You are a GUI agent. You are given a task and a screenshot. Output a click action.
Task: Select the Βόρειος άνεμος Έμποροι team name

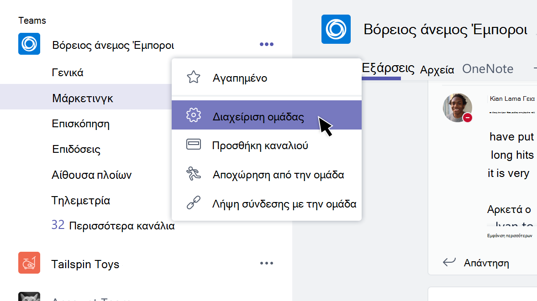coord(113,45)
